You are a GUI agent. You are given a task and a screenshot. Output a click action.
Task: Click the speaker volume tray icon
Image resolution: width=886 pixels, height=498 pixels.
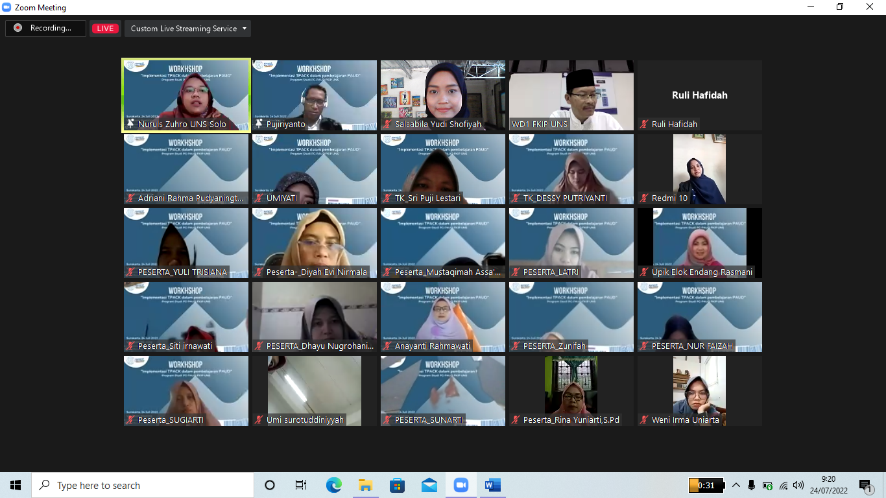pyautogui.click(x=798, y=485)
